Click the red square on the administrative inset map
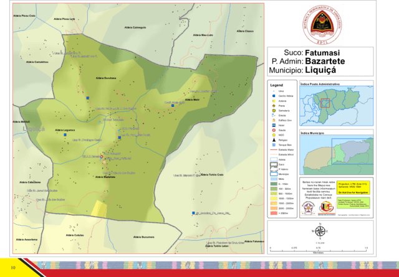Image resolution: width=399 pixels, height=277 pixels. point(324,103)
